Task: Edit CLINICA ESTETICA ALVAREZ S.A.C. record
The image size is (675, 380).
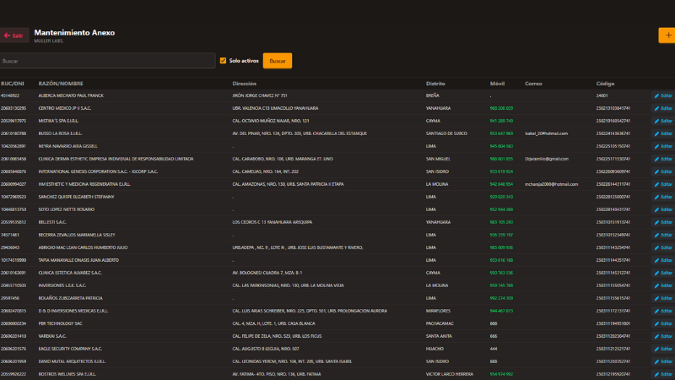Action: [663, 273]
